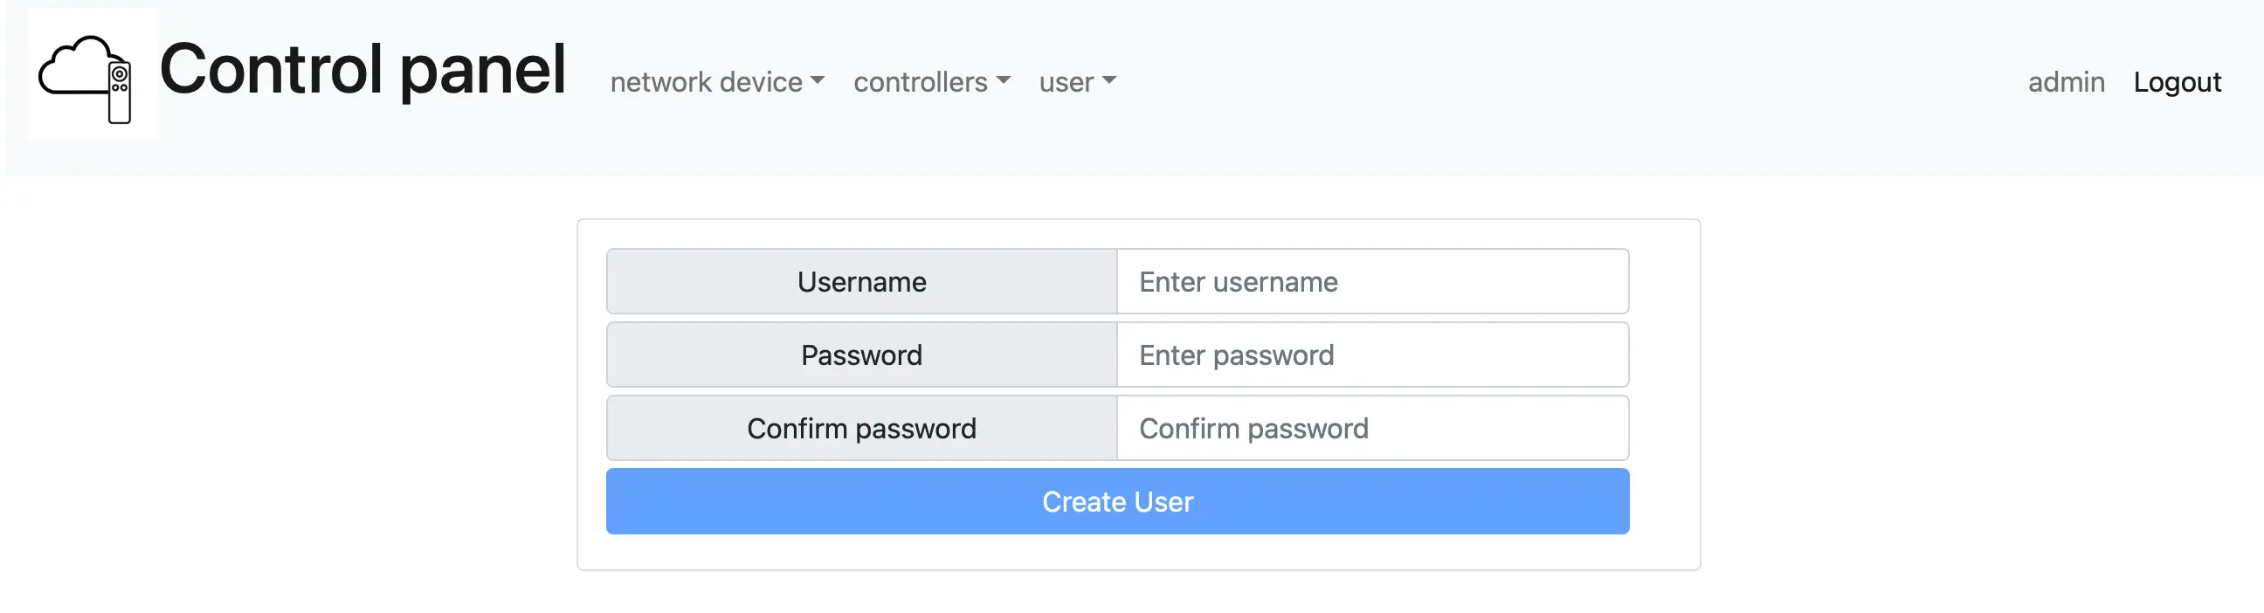Viewport: 2264px width, 613px height.
Task: Focus the Enter password field
Action: point(1371,355)
